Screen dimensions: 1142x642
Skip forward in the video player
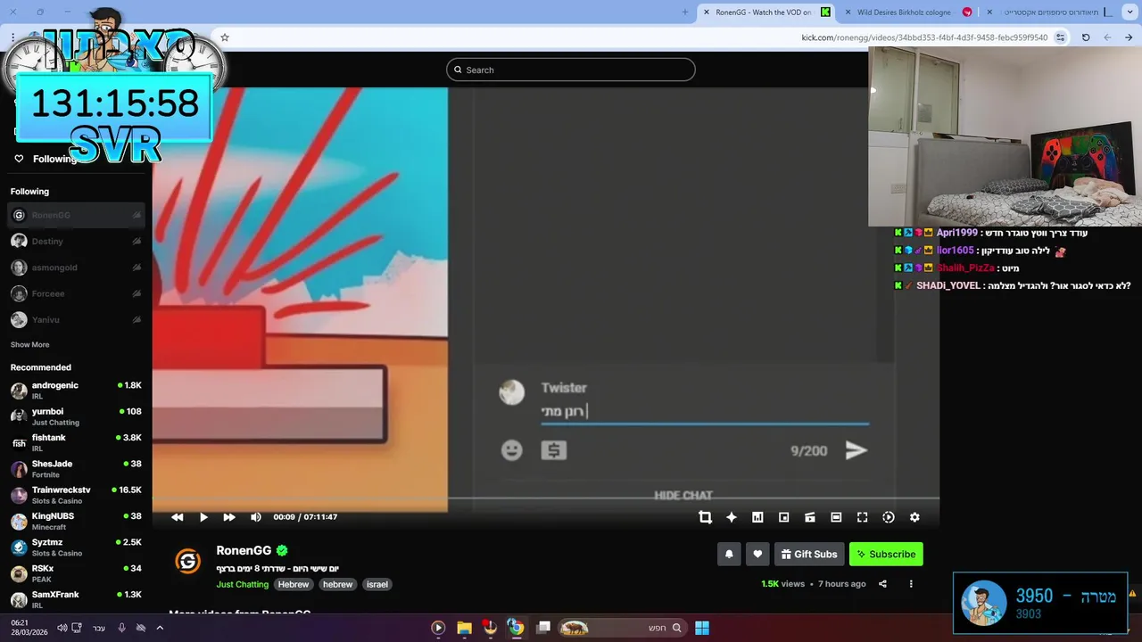click(229, 517)
